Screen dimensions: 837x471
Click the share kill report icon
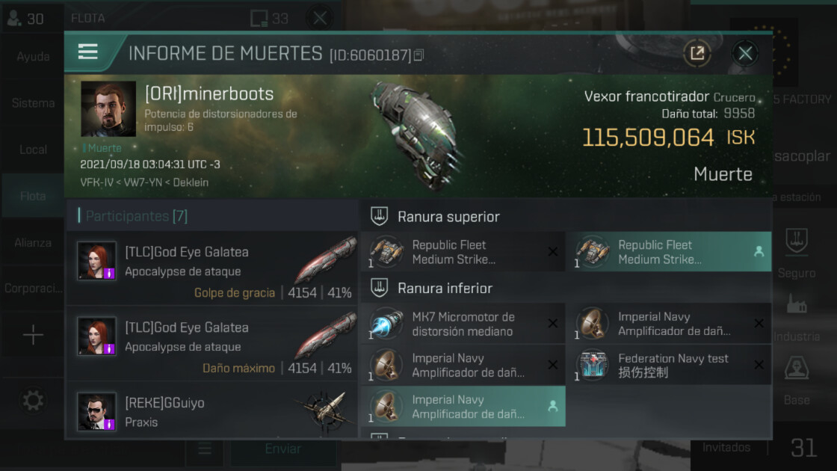coord(697,53)
